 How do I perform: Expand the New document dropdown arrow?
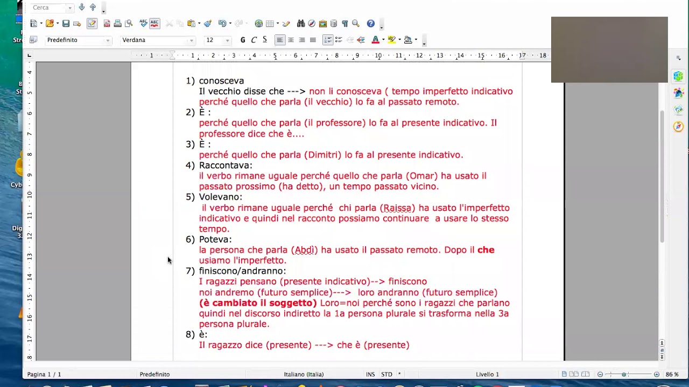[41, 24]
